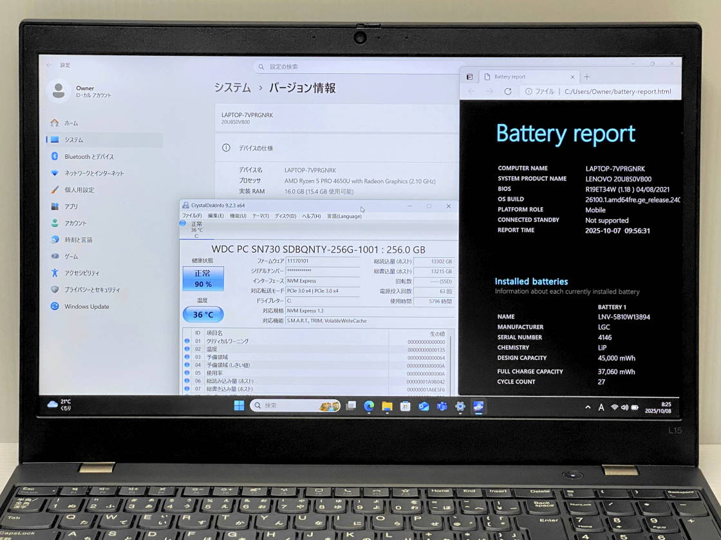Click the Windows Update sidebar icon
This screenshot has width=721, height=540.
coord(55,307)
